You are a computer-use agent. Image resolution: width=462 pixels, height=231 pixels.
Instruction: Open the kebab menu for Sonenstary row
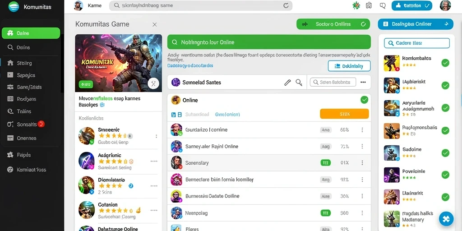362,162
